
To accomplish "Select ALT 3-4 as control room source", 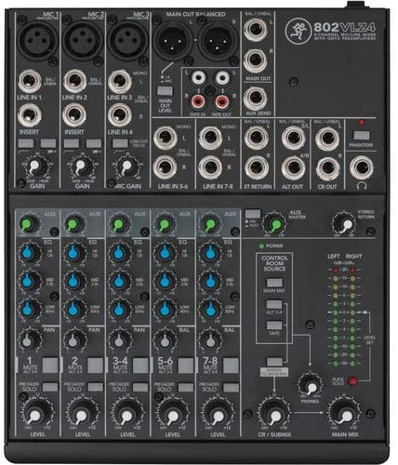I will 274,304.
